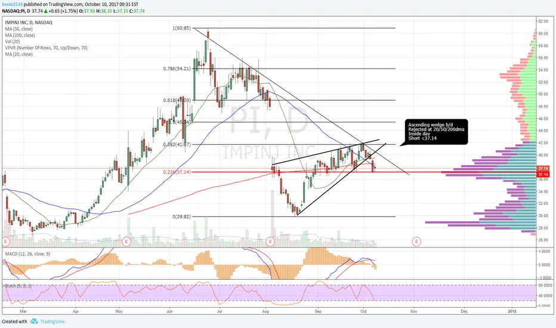Click the Dec label on time axis
This screenshot has width=556, height=328.
pos(464,311)
